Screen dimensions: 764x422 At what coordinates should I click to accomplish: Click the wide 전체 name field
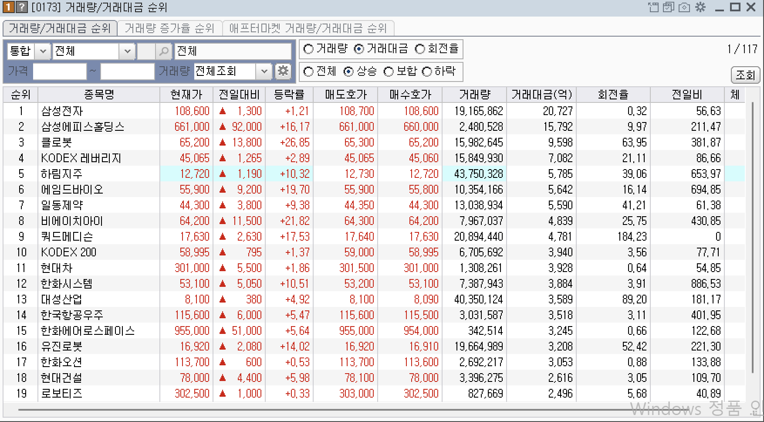tap(233, 51)
